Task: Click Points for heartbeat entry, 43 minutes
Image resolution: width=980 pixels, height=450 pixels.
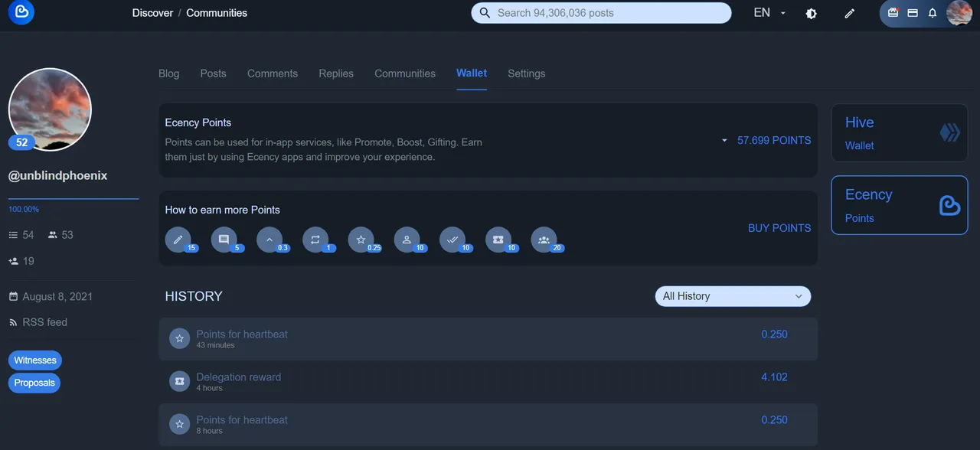Action: tap(488, 339)
